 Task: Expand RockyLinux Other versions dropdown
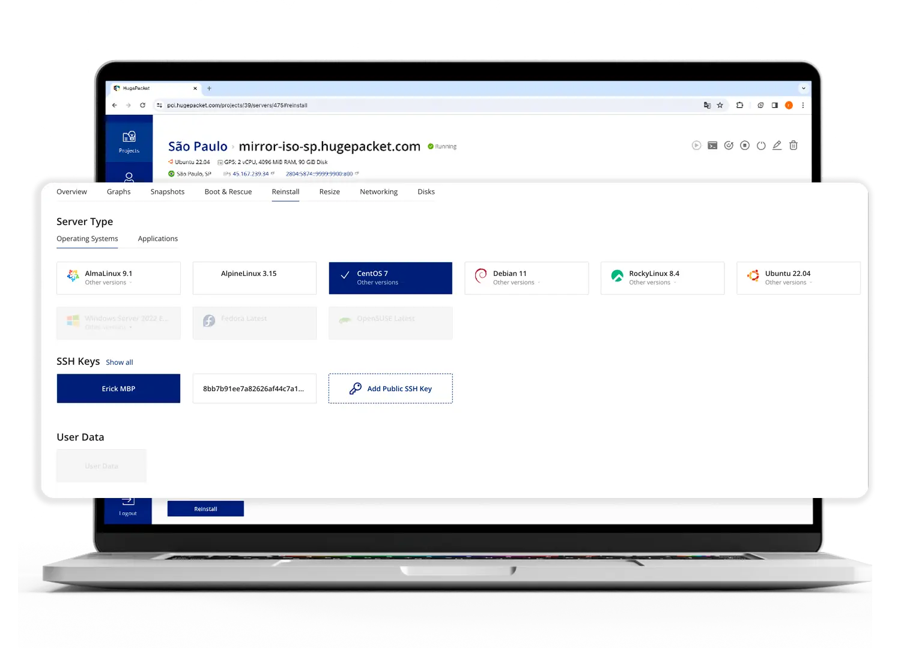(x=652, y=283)
